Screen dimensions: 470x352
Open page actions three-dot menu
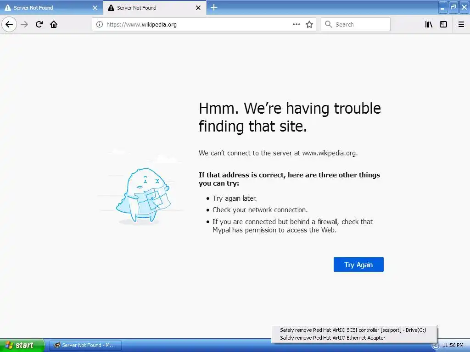click(x=296, y=24)
